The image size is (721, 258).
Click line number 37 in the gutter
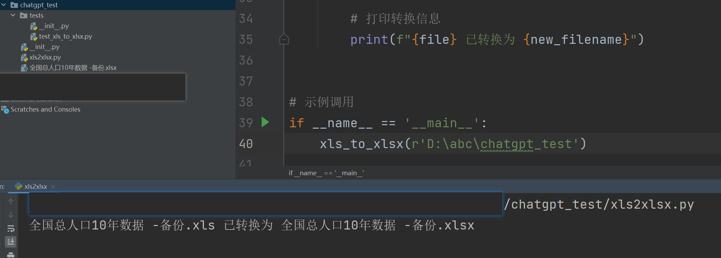[x=246, y=81]
